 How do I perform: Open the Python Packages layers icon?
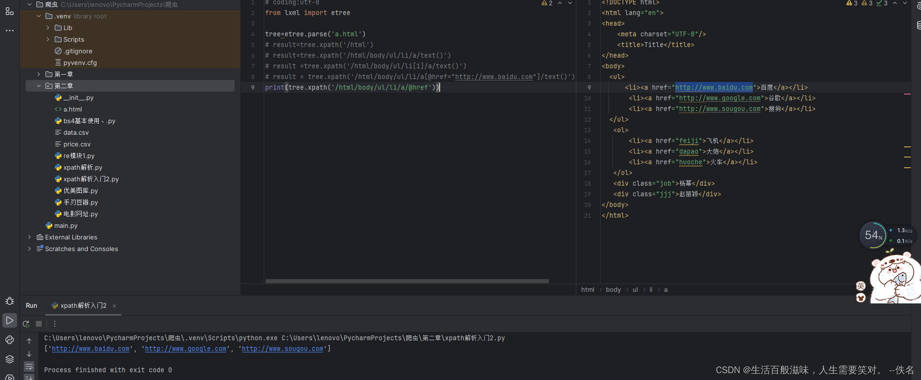click(10, 359)
